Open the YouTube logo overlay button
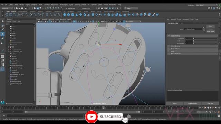Viewport: 221px width, 124px height. [x=91, y=117]
